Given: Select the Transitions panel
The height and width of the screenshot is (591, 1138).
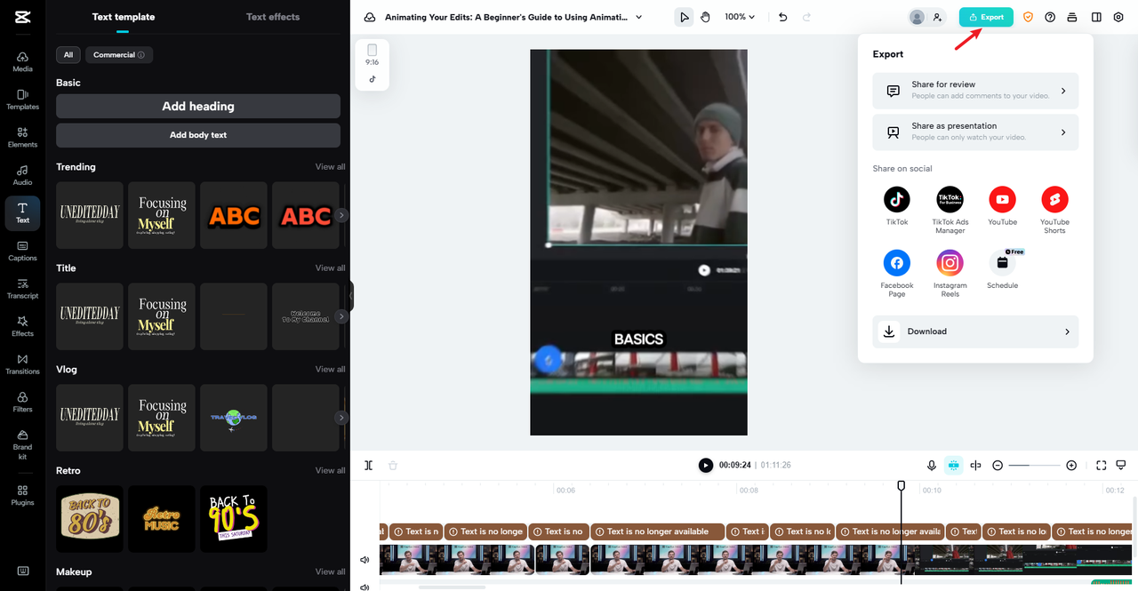Looking at the screenshot, I should [x=22, y=363].
